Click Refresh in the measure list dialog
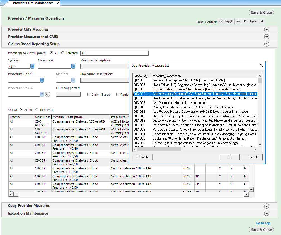The height and width of the screenshot is (235, 281). 143,157
